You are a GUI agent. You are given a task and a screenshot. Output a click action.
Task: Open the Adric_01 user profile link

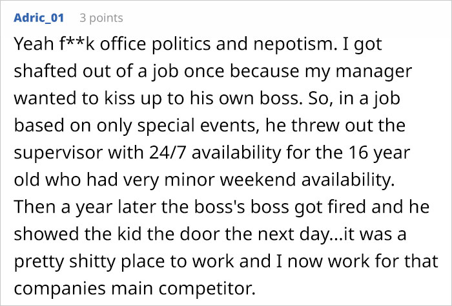tap(39, 18)
